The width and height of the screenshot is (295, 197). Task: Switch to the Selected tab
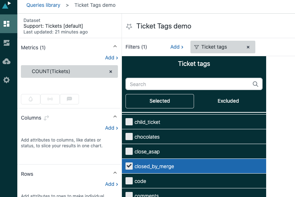[x=159, y=101]
